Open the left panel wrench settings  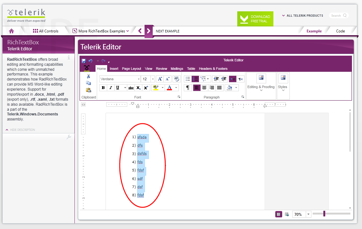pyautogui.click(x=69, y=137)
